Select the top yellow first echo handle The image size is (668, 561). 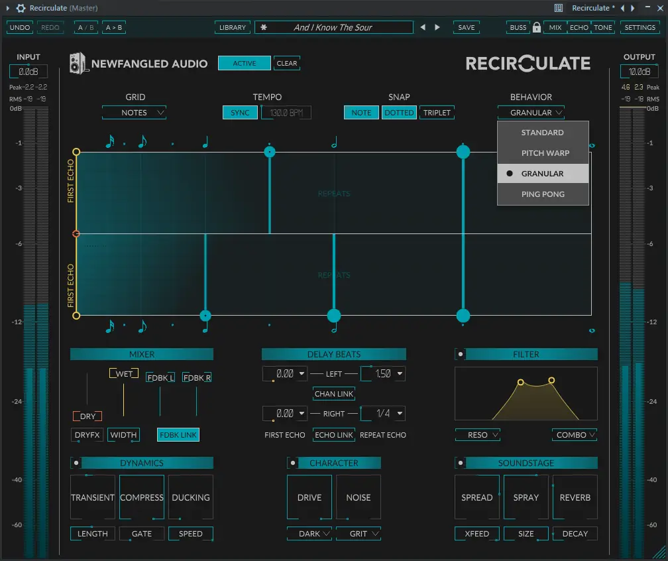[x=76, y=152]
